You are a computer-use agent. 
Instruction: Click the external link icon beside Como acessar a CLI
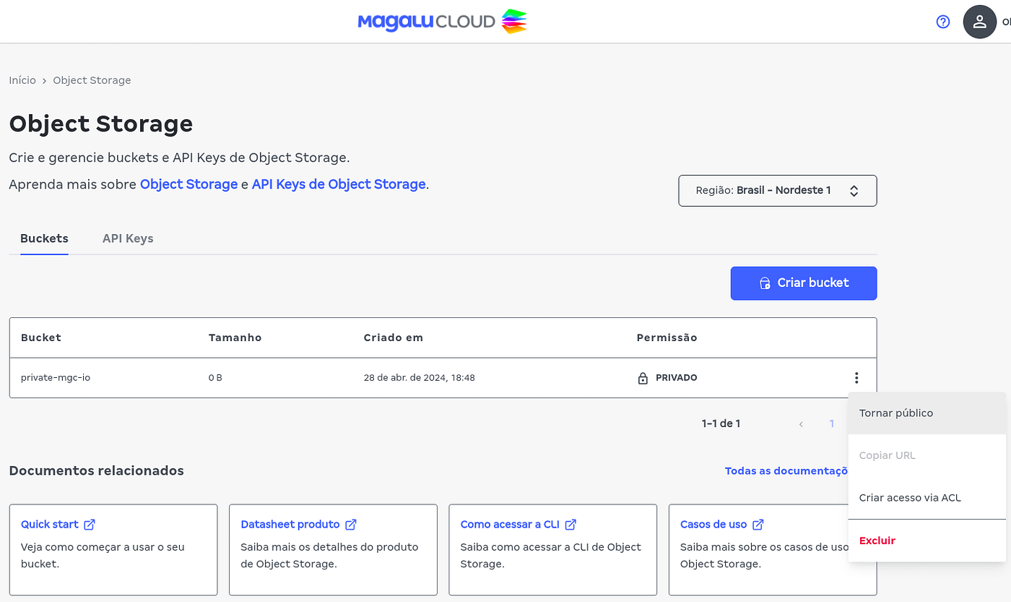(570, 525)
